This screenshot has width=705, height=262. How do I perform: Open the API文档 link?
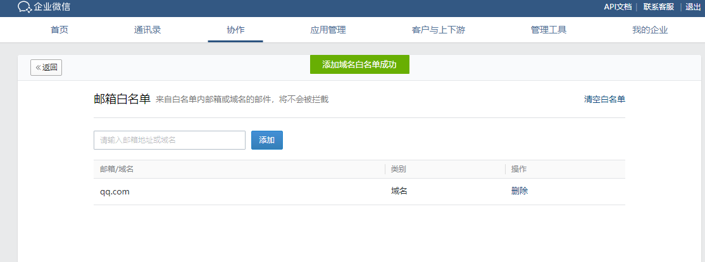618,7
